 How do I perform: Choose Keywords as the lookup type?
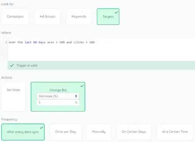coord(79,16)
